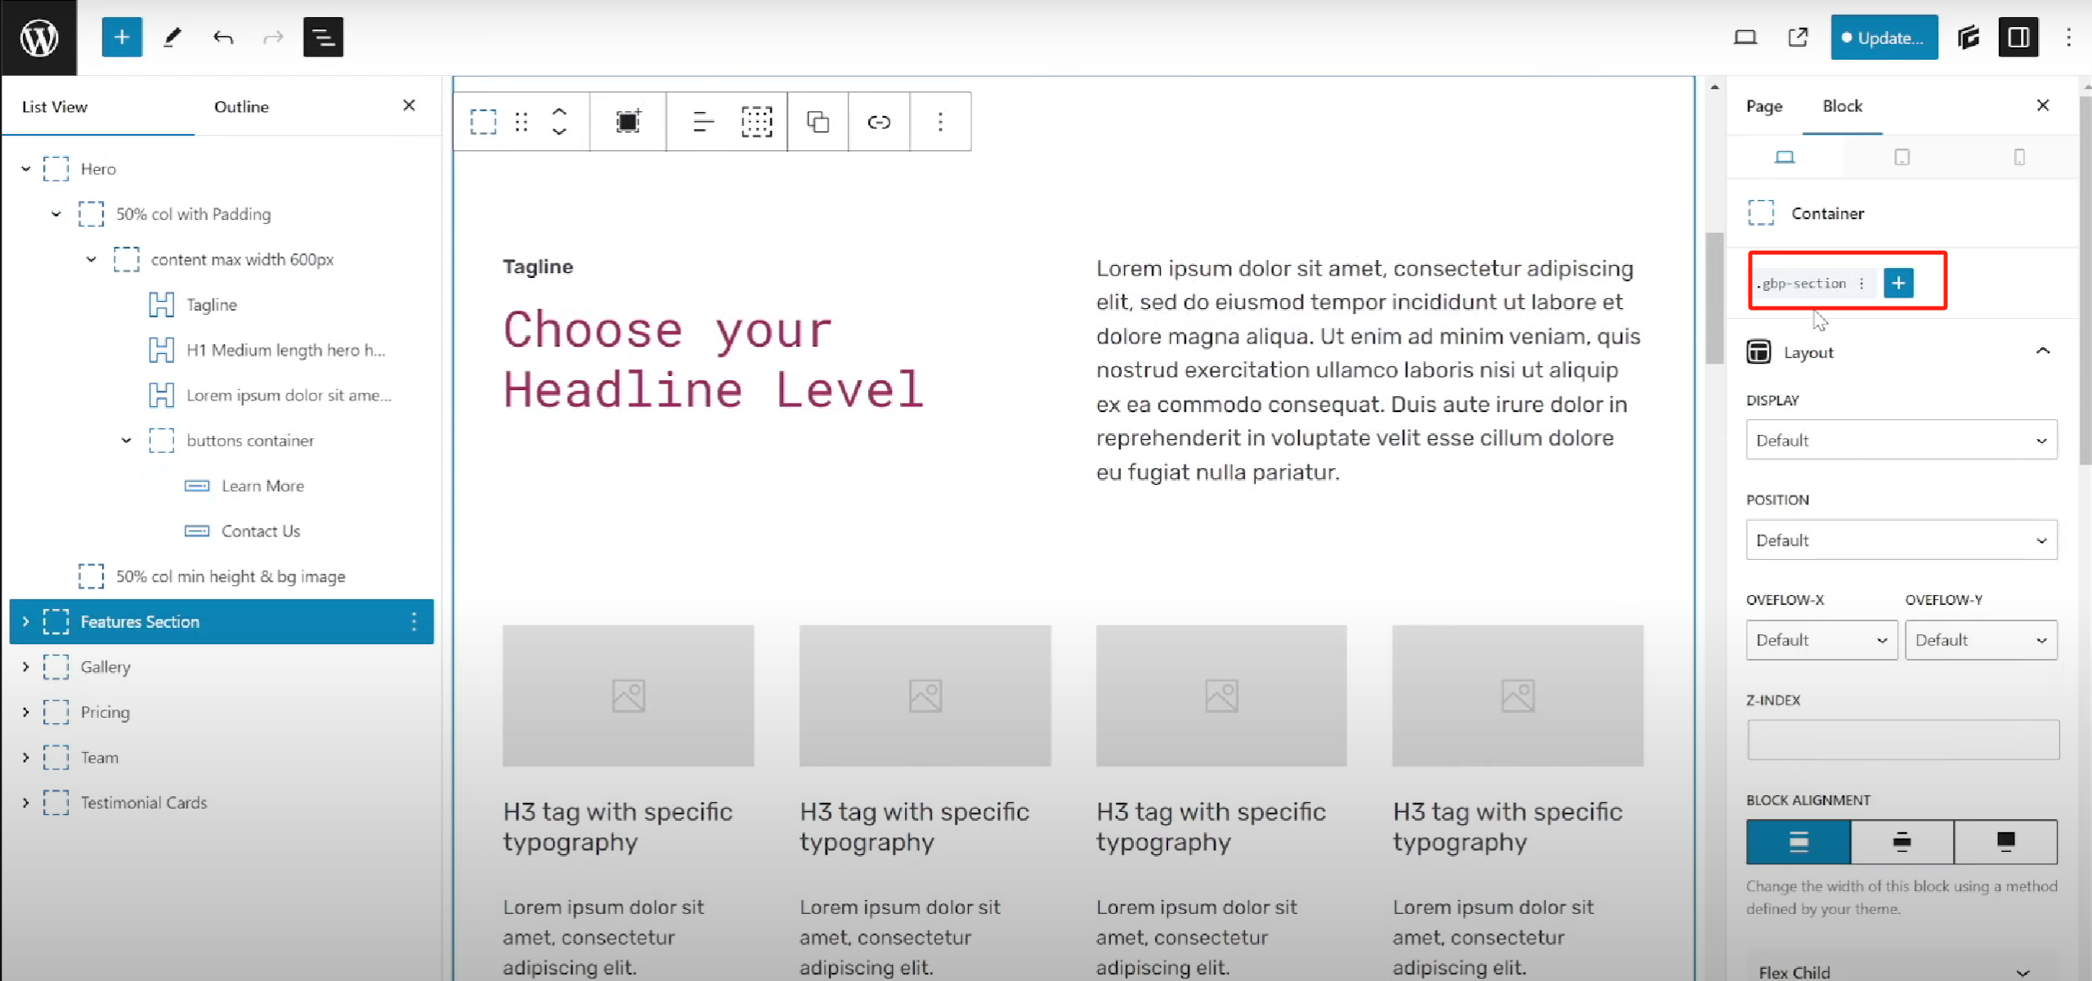Image resolution: width=2092 pixels, height=981 pixels.
Task: Expand the Gallery tree item
Action: 25,667
